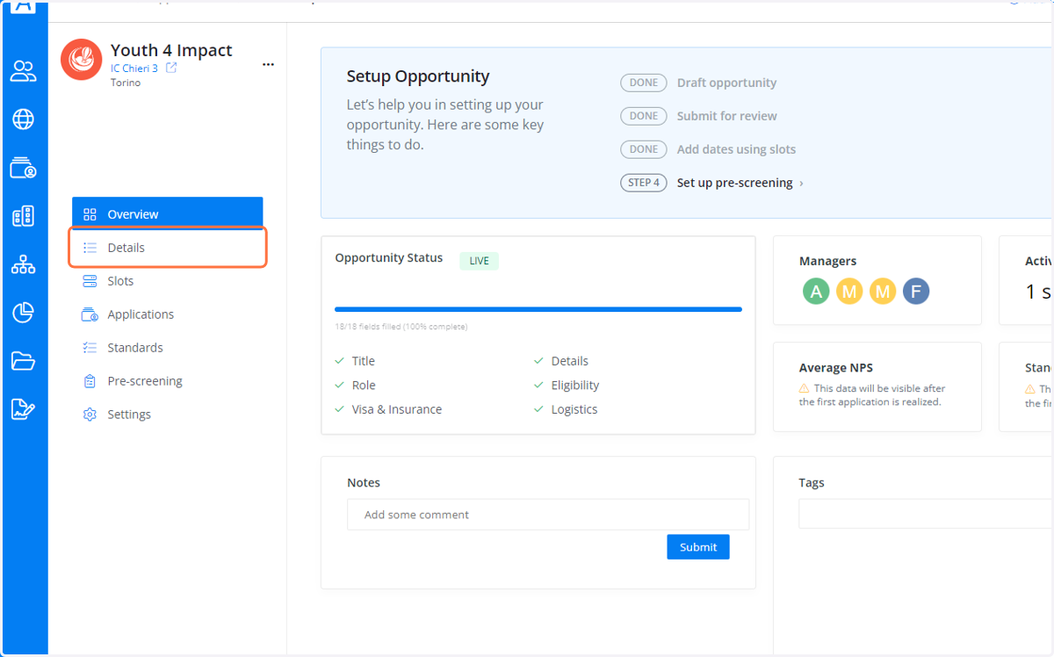The image size is (1054, 657).
Task: Click the second yellow M manager avatar
Action: [x=883, y=292]
